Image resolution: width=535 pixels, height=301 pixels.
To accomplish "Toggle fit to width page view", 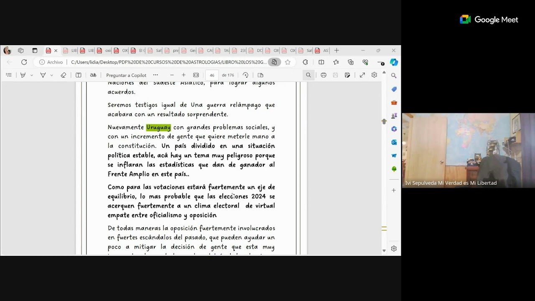I will click(x=196, y=75).
